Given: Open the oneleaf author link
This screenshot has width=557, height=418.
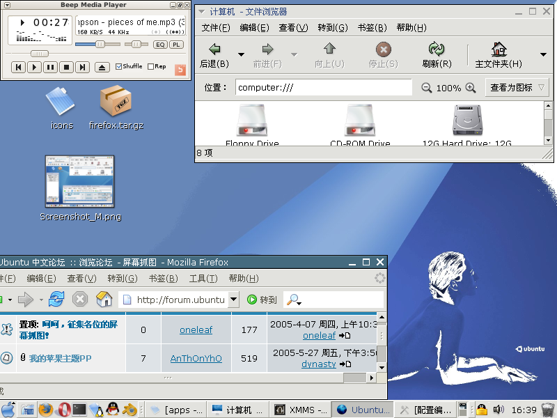Looking at the screenshot, I should 196,330.
